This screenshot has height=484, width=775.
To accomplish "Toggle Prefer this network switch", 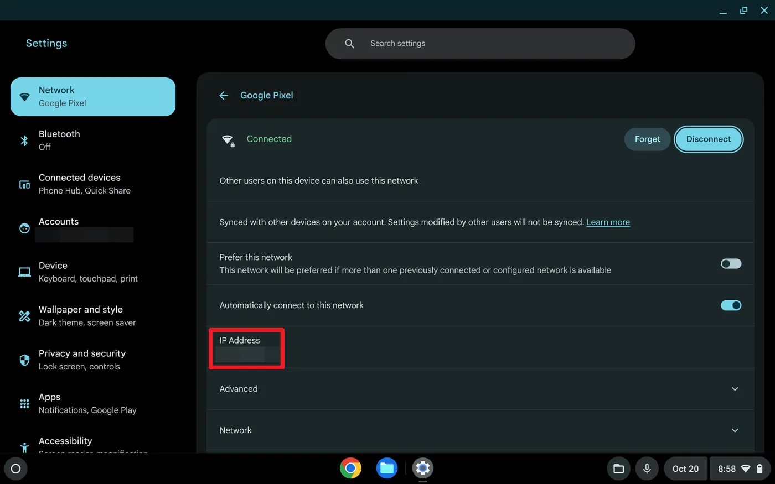I will [731, 264].
